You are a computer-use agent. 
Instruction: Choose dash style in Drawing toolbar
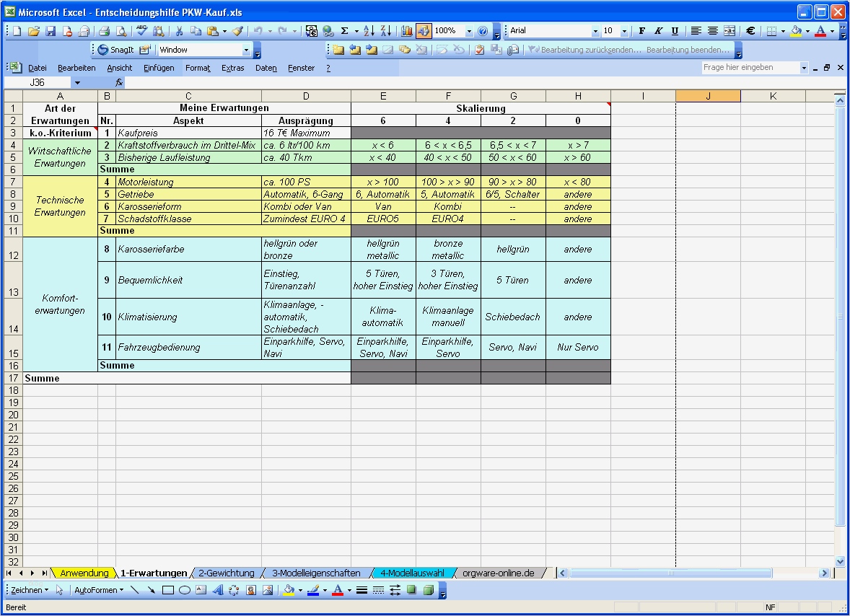378,590
